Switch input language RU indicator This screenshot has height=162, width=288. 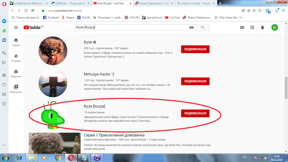[244, 158]
